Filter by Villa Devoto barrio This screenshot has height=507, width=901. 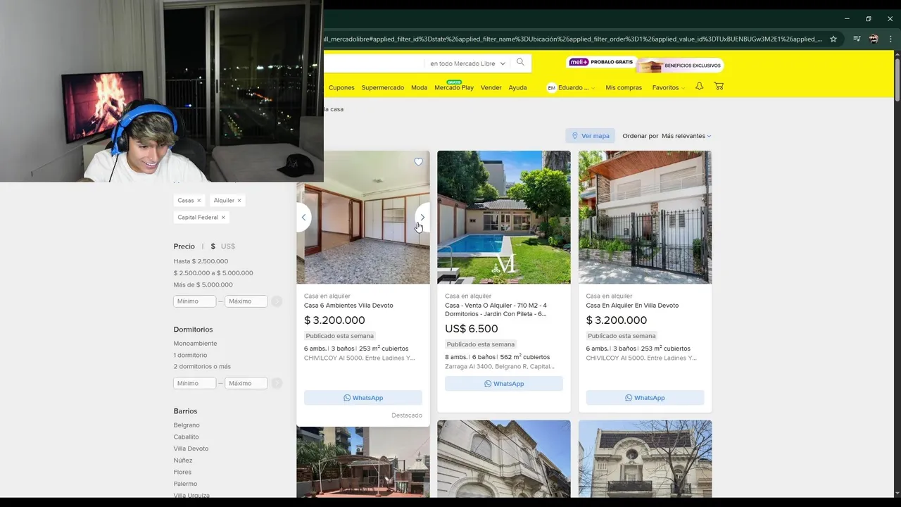[191, 449]
